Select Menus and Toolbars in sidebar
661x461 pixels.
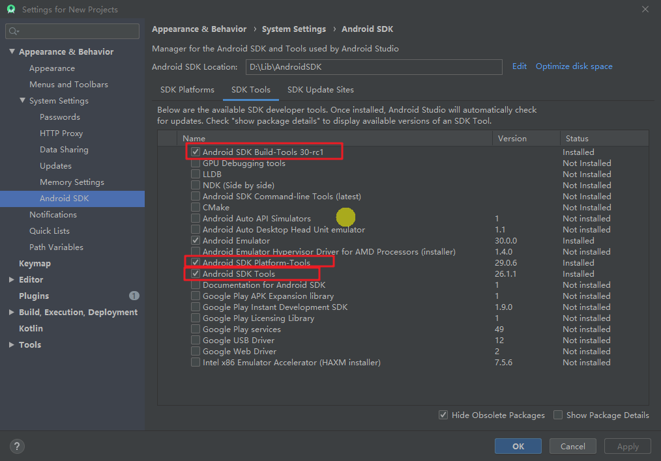pyautogui.click(x=68, y=84)
